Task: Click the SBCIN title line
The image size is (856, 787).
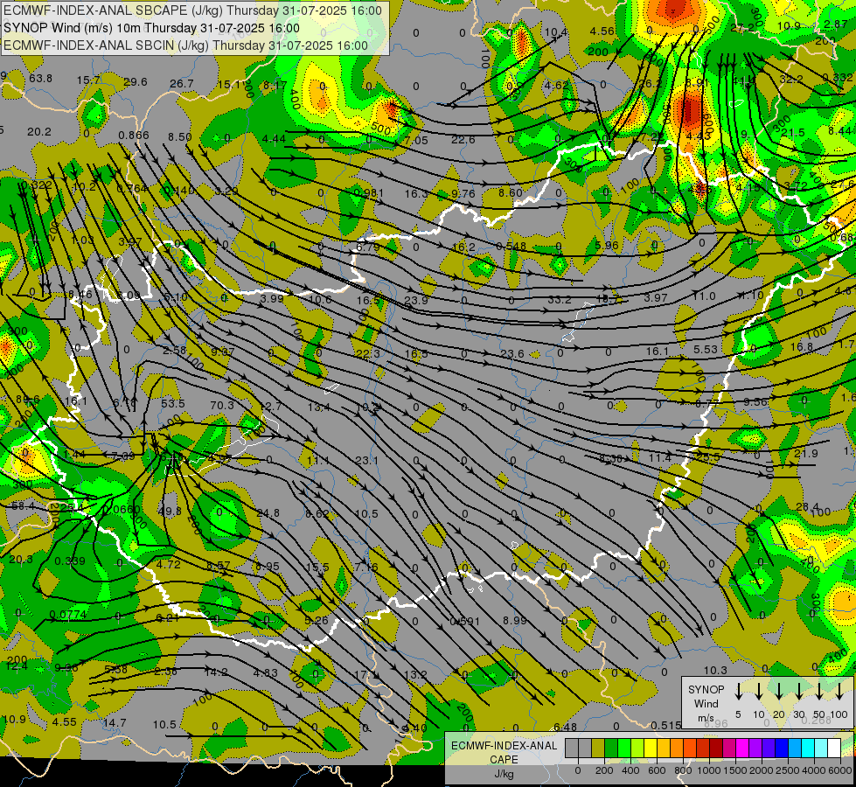Action: [185, 45]
